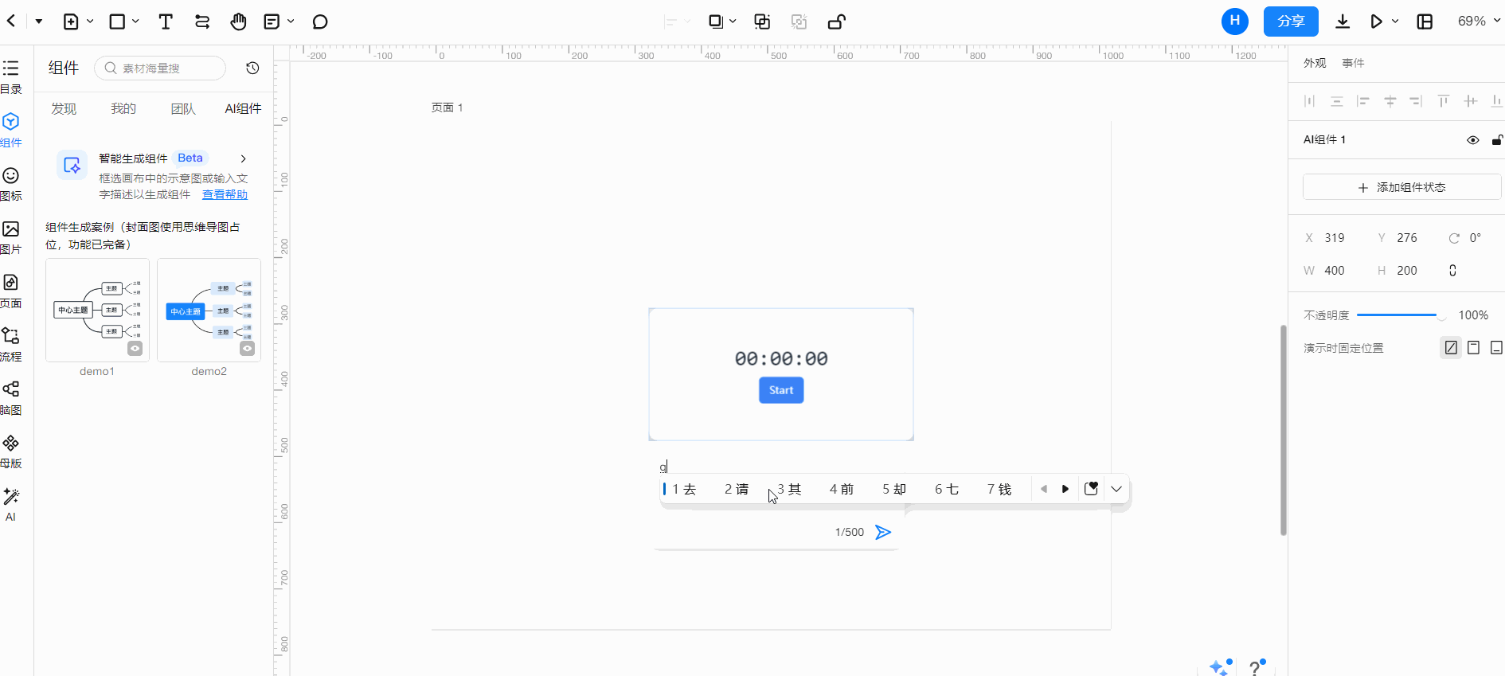This screenshot has width=1505, height=676.
Task: Open the AI magic wand sidebar item
Action: pyautogui.click(x=11, y=503)
